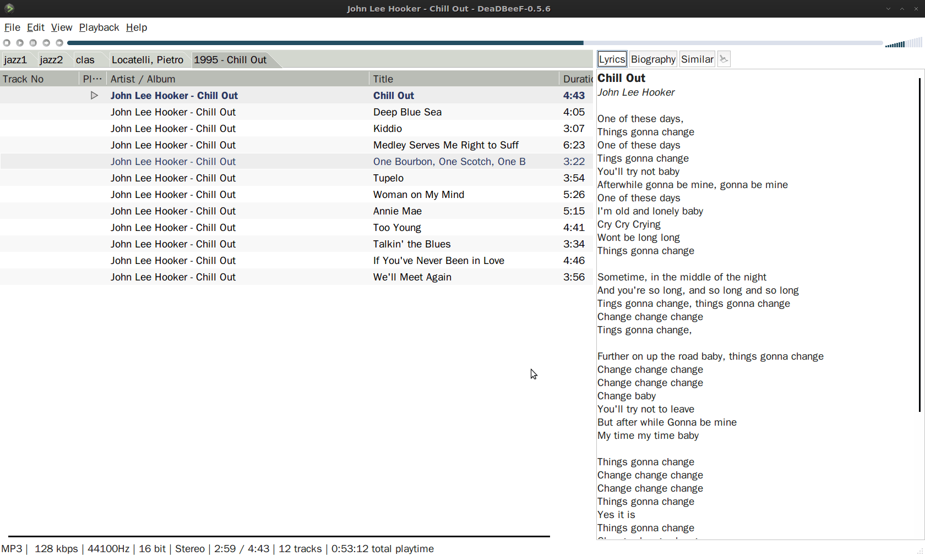Screen dimensions: 925x556
Task: Show the Biography tab
Action: 653,59
